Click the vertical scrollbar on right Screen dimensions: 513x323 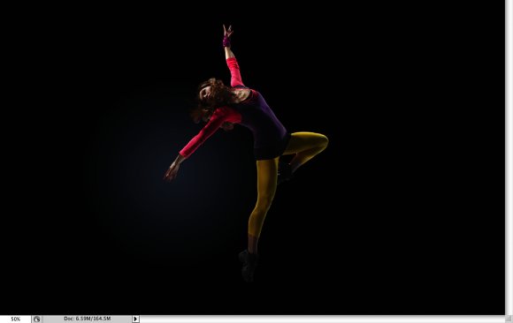[x=509, y=157]
